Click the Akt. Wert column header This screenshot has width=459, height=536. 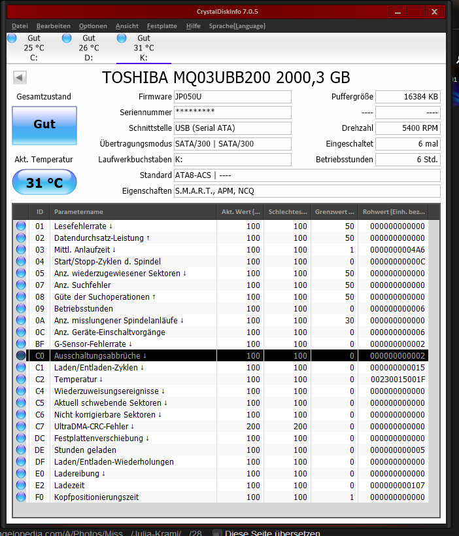point(240,212)
